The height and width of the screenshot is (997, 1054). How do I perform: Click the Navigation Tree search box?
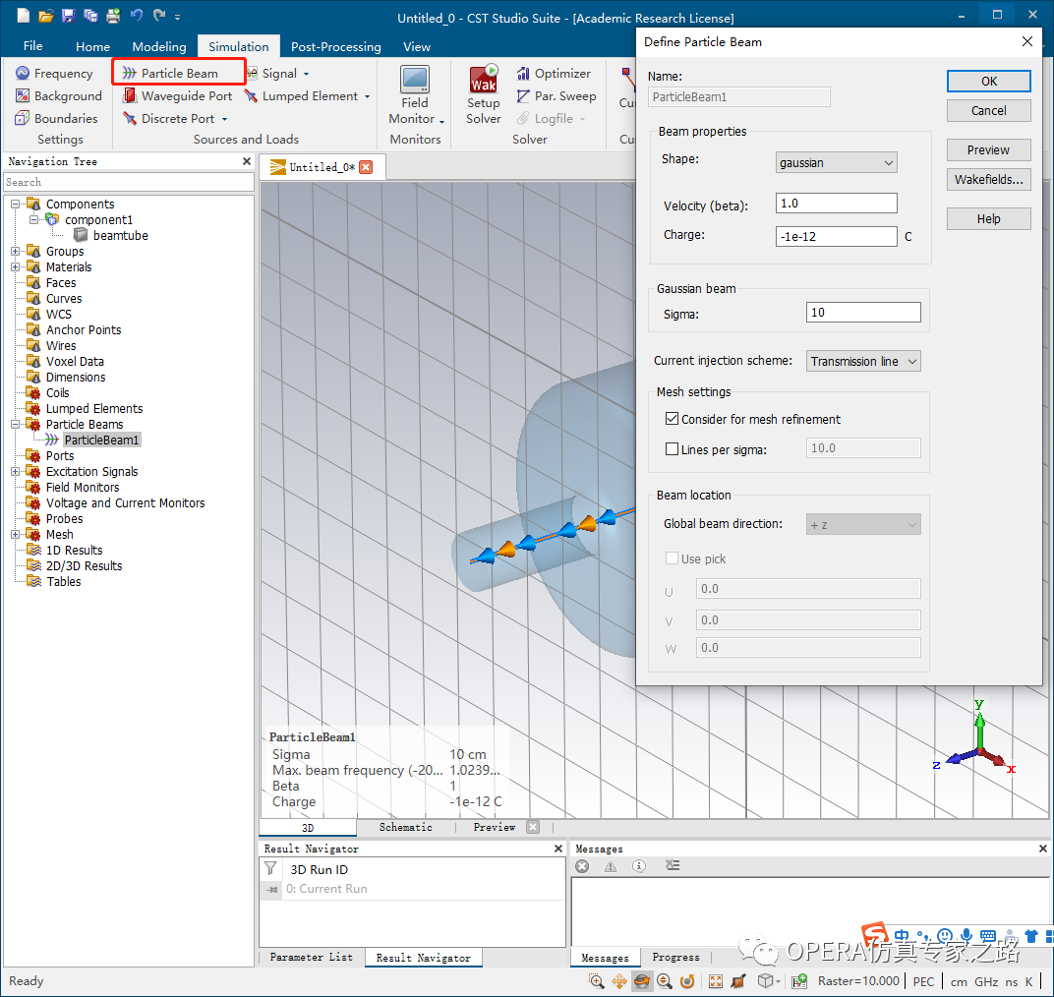tap(129, 182)
